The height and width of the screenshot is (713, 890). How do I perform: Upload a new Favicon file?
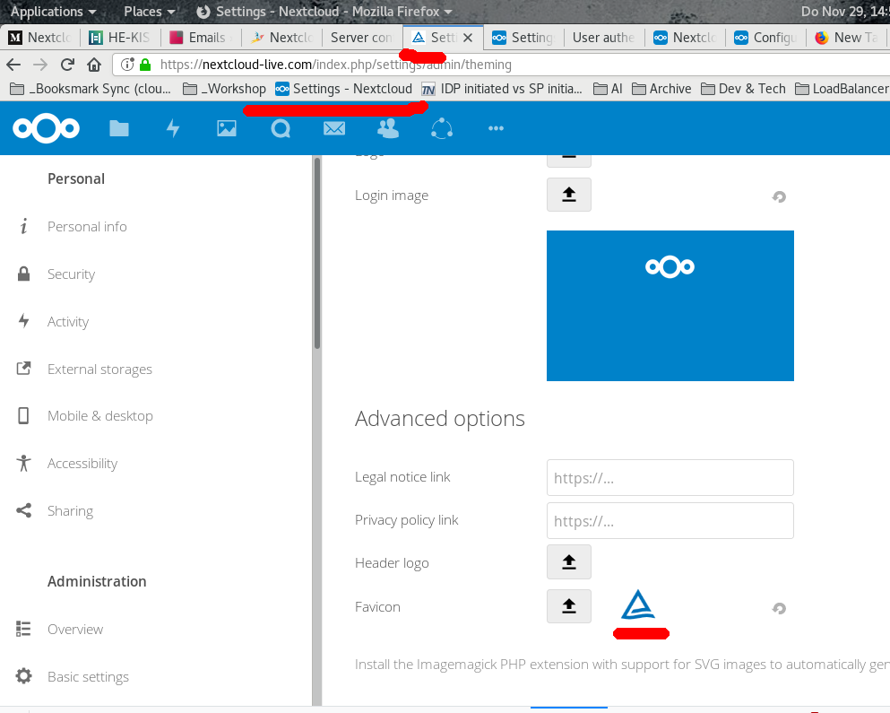coord(569,606)
